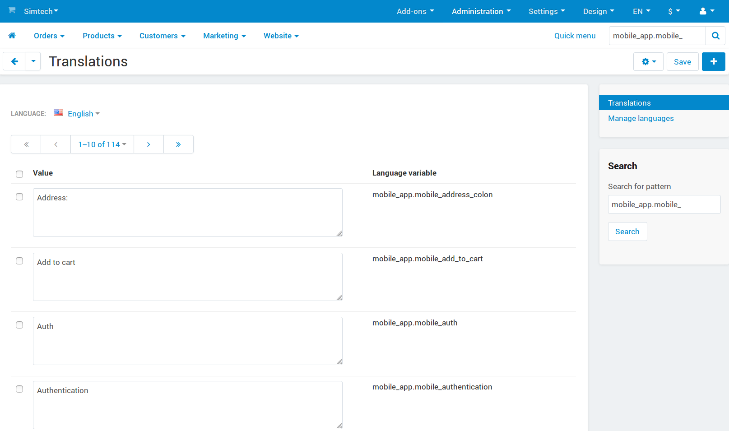Click the Address: value textarea

coord(188,213)
